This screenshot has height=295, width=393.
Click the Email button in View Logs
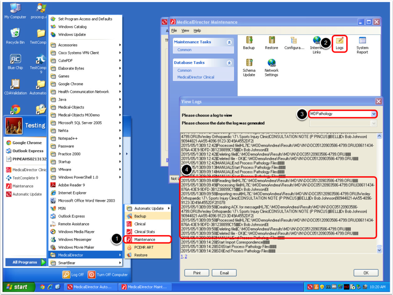click(224, 273)
